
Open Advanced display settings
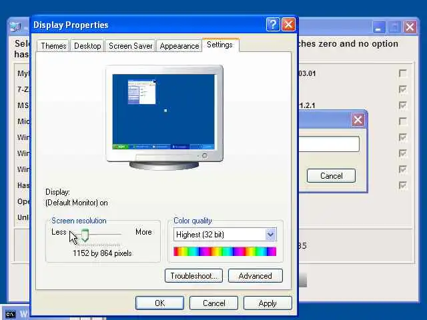[255, 276]
